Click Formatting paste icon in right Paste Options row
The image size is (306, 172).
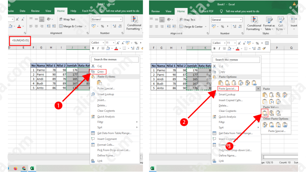(247, 83)
